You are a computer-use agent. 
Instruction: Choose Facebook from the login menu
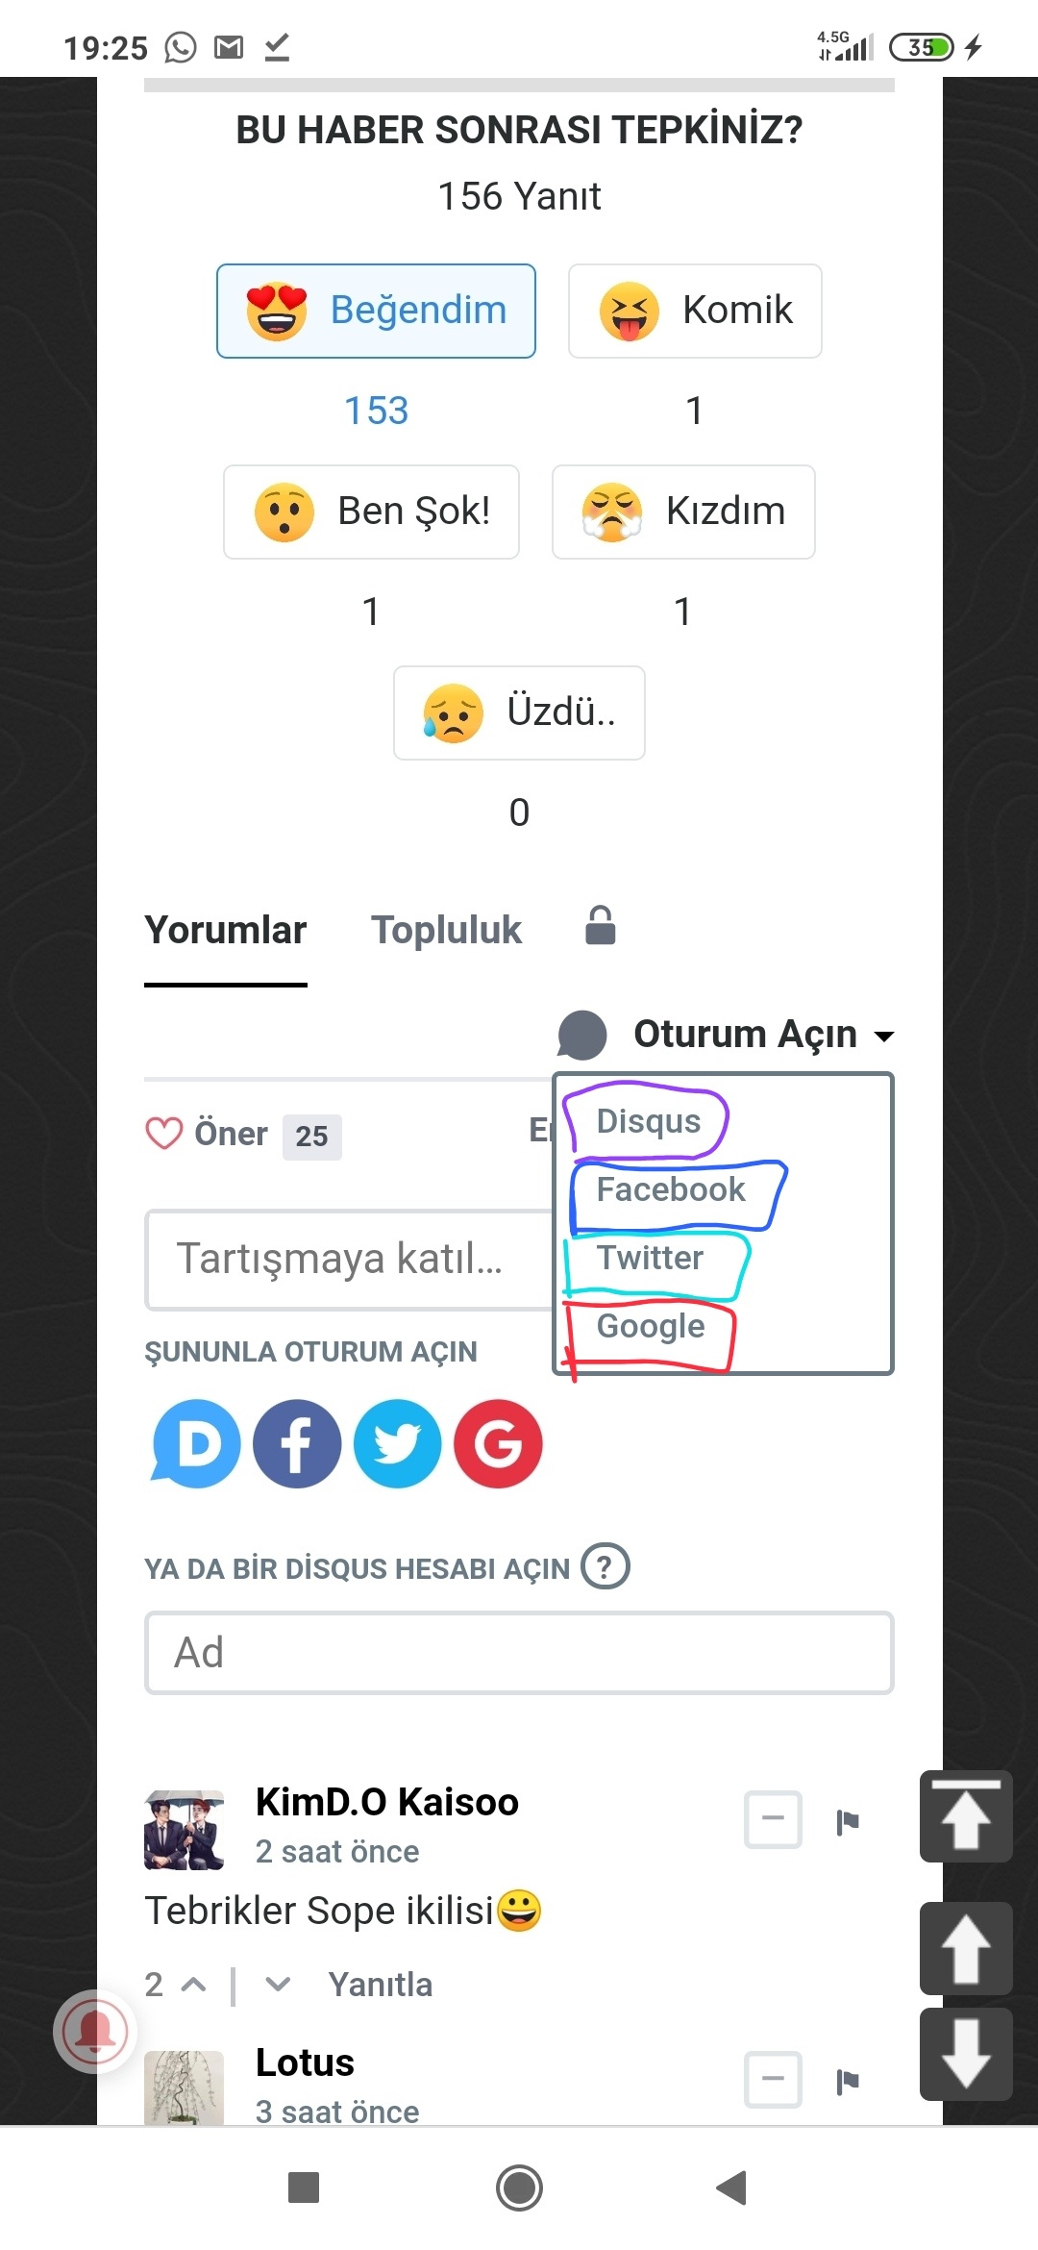click(x=671, y=1189)
